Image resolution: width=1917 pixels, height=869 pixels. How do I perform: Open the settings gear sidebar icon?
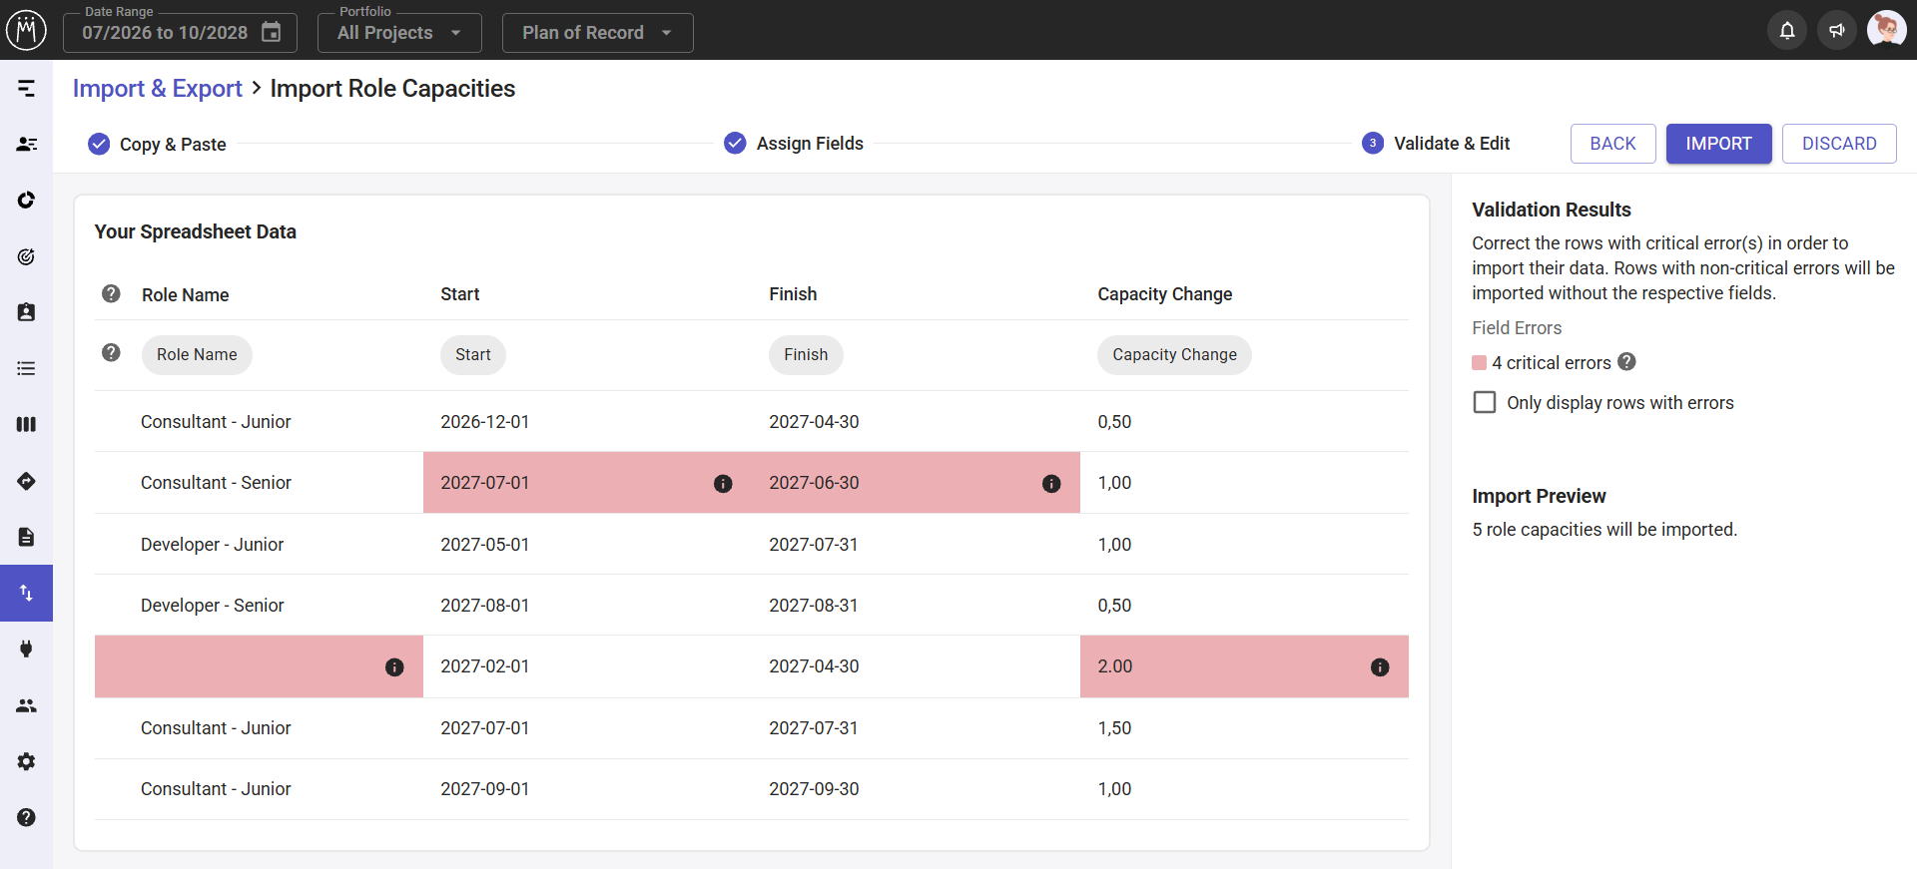pos(27,761)
